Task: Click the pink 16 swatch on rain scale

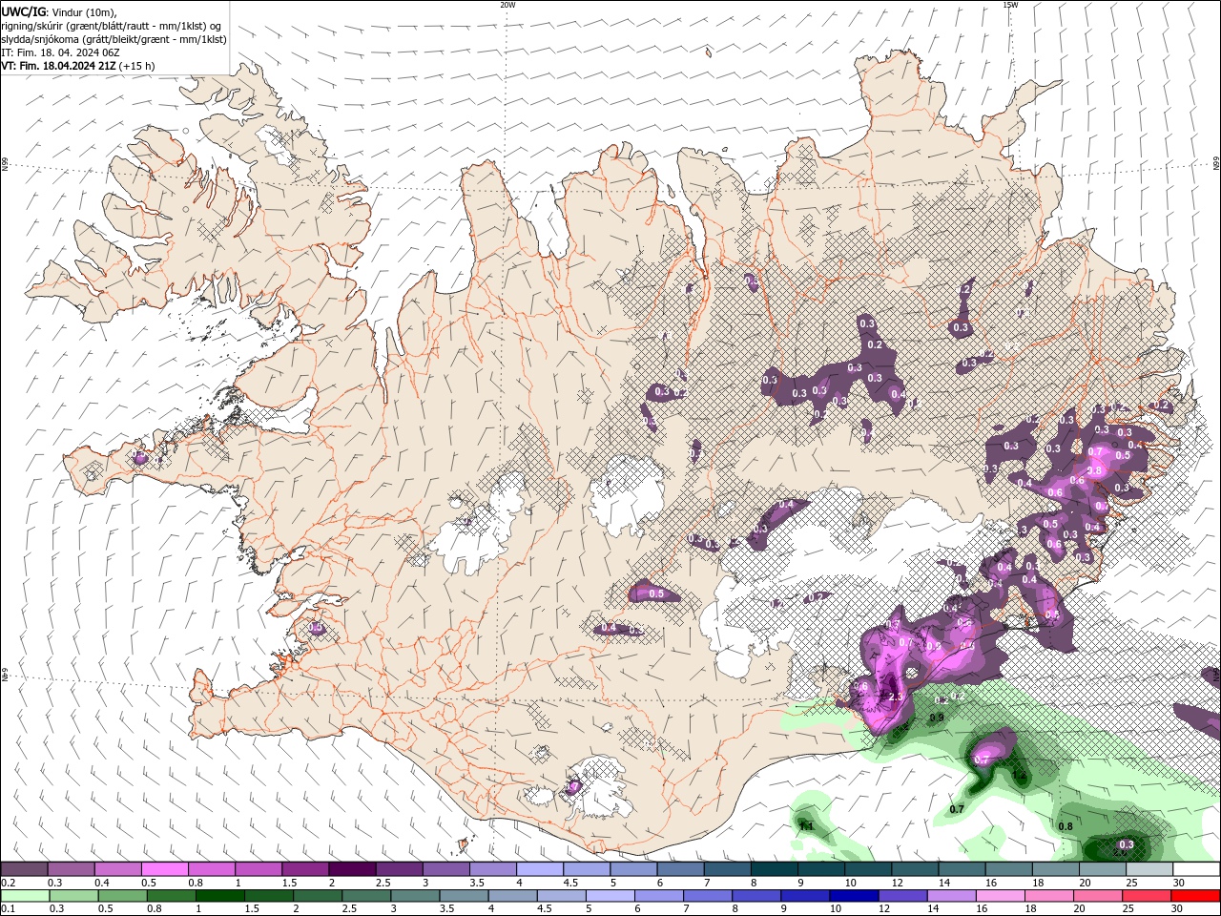Action: pos(1000,896)
